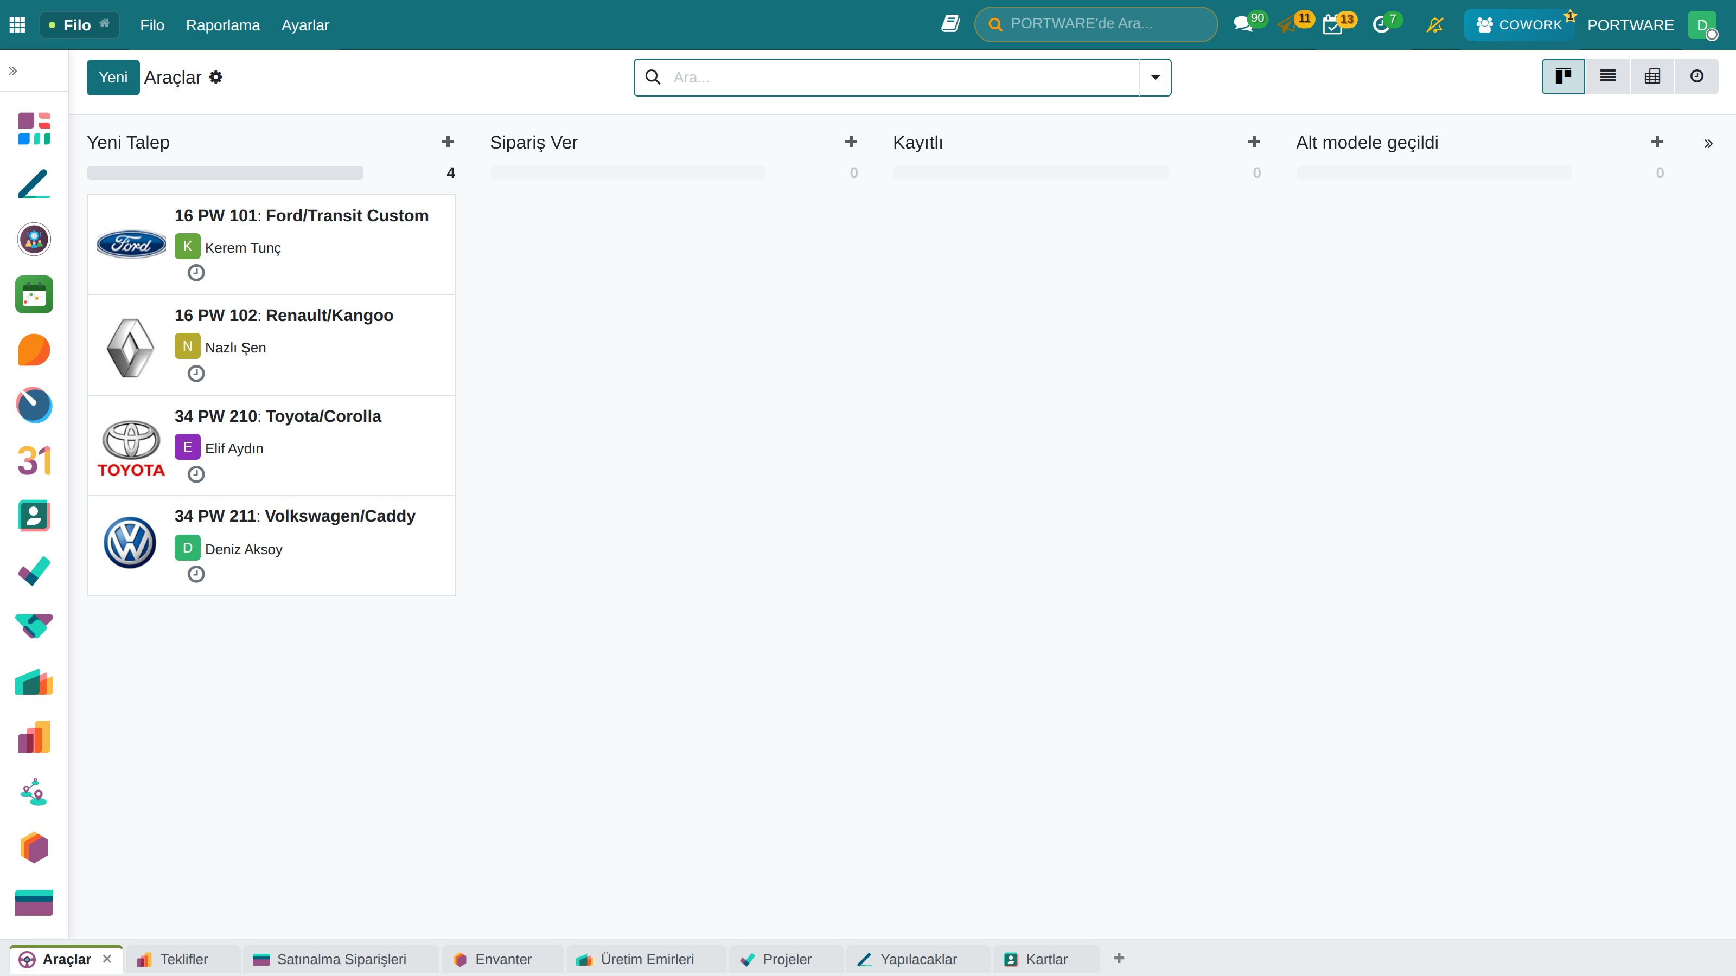This screenshot has width=1736, height=976.
Task: Expand hidden kanban columns on right
Action: coord(1708,143)
